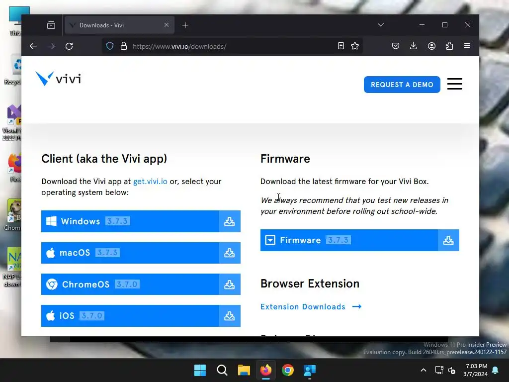Open Firefox View icon

(x=51, y=25)
